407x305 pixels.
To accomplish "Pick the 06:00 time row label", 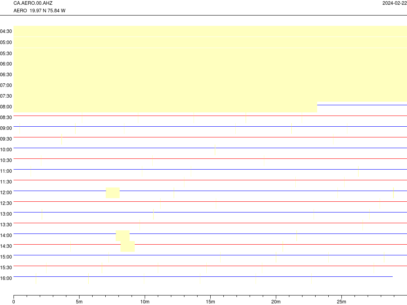I will (x=6, y=64).
